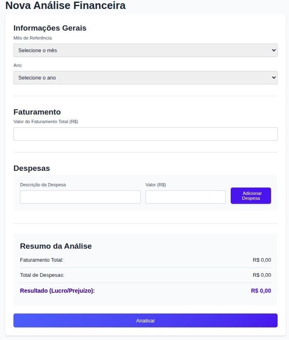Click the Descrição da Despesa text box

coord(80,197)
